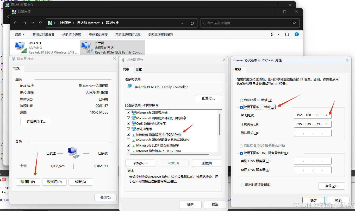Image resolution: width=355 pixels, height=211 pixels.
Task: Click the 诊断(G) button
Action: point(80,182)
